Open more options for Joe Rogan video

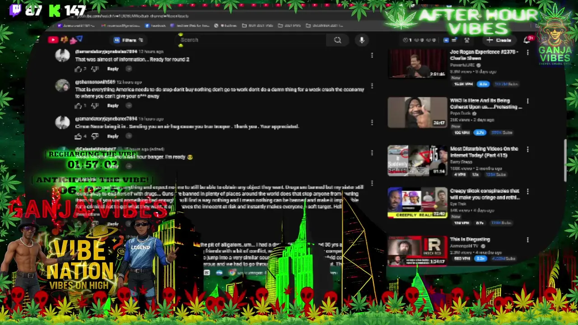[527, 52]
